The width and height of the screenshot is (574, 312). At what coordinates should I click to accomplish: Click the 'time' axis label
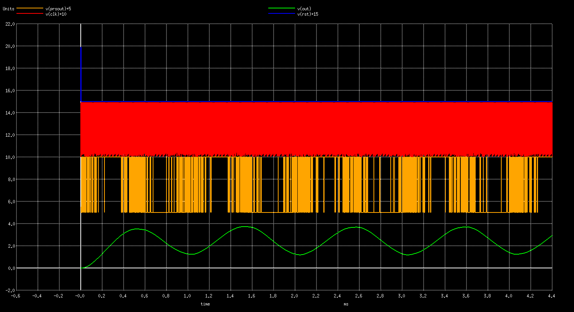tap(205, 304)
